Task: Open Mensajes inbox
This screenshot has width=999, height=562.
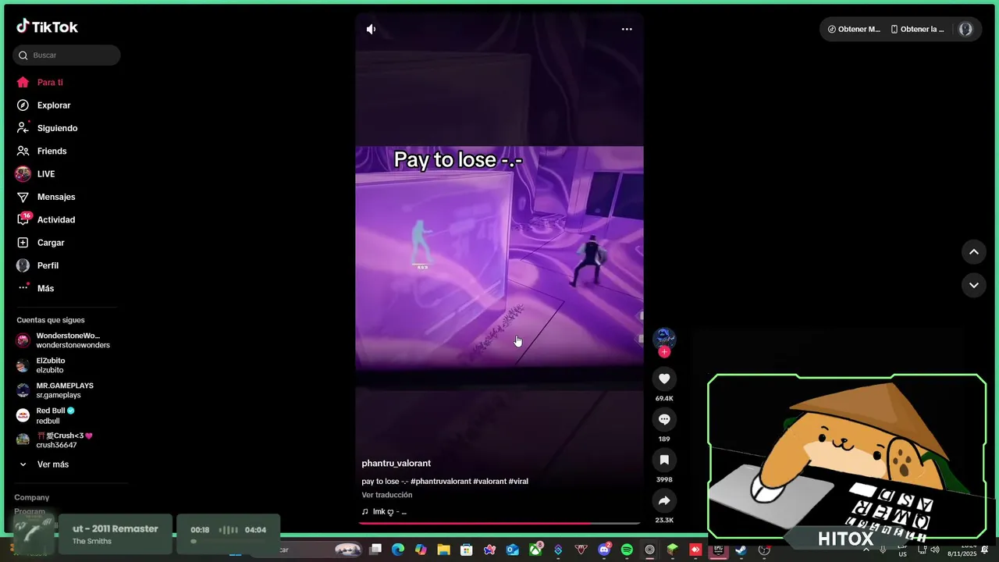Action: coord(56,197)
